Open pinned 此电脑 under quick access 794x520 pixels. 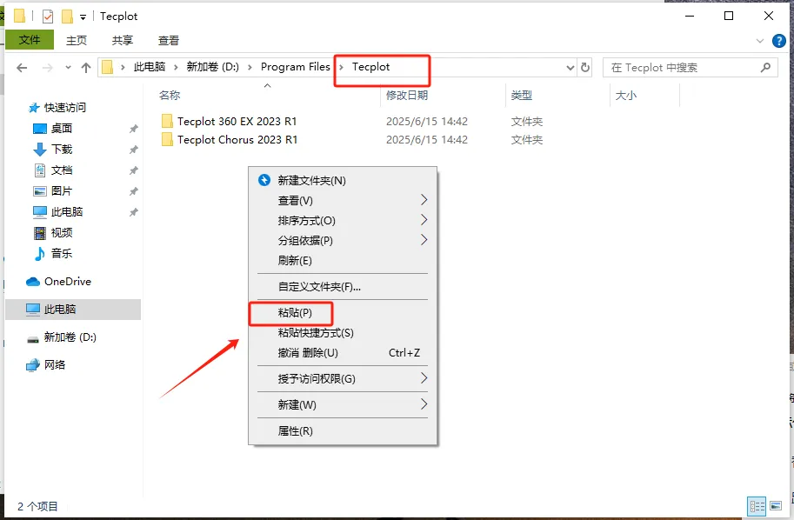66,211
